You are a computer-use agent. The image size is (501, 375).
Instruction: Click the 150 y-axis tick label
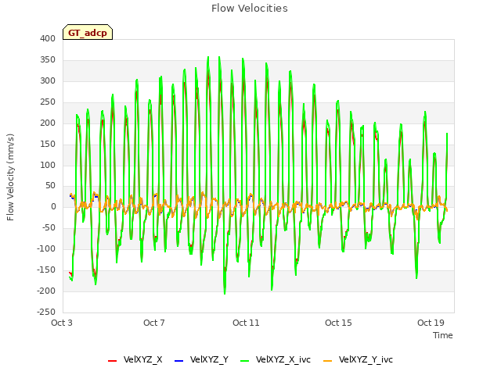tap(48, 144)
